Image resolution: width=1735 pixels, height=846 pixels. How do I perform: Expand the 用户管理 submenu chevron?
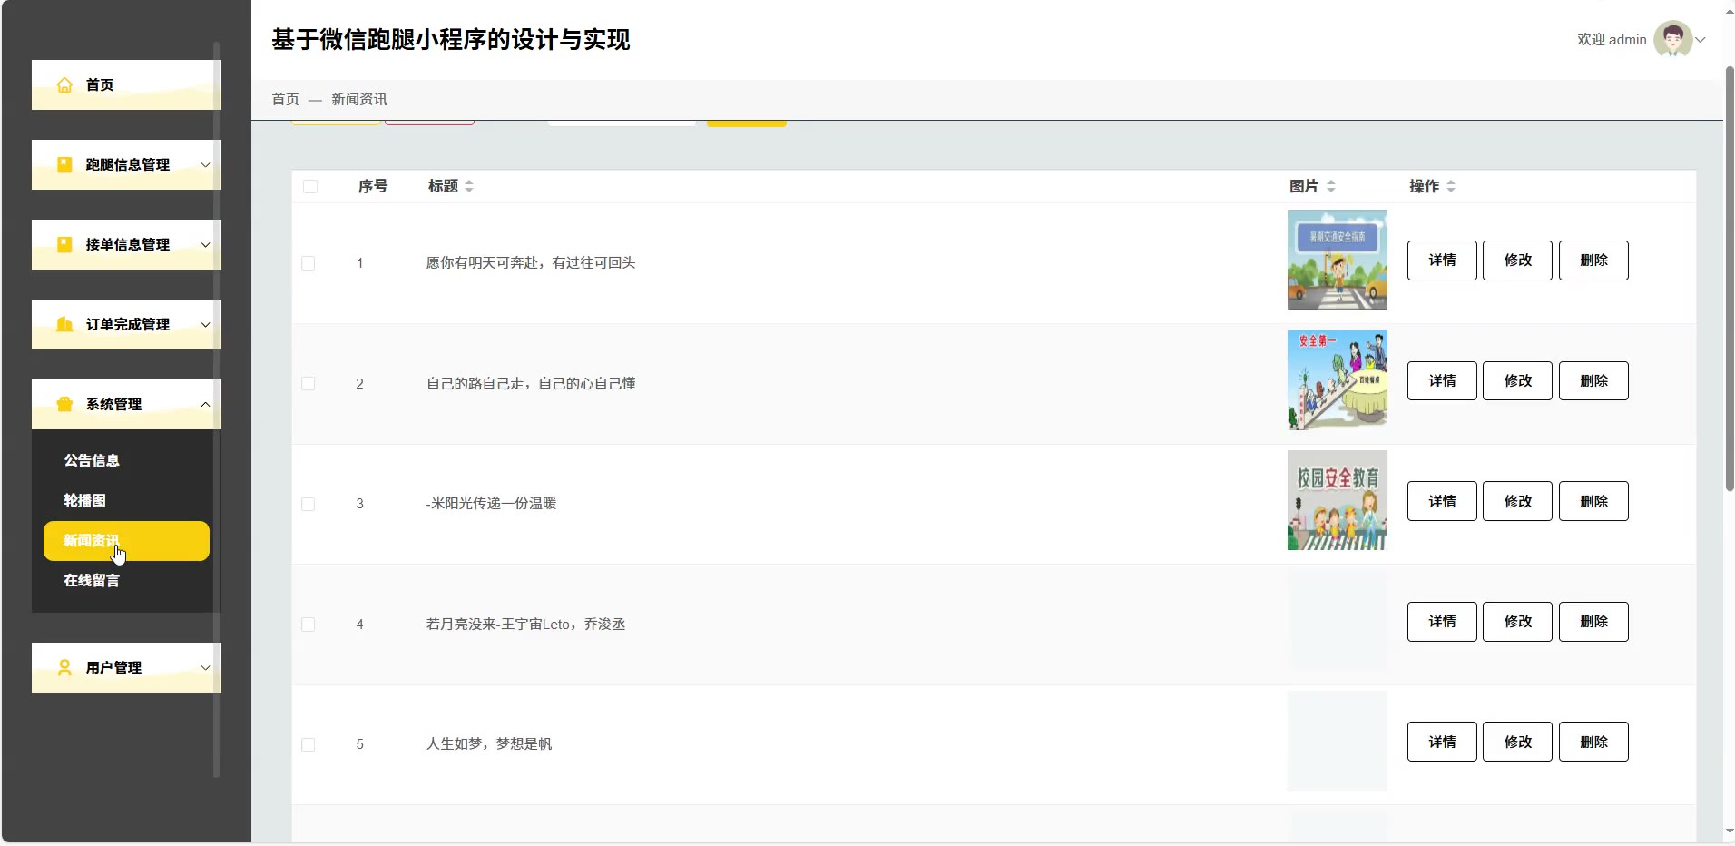point(205,668)
